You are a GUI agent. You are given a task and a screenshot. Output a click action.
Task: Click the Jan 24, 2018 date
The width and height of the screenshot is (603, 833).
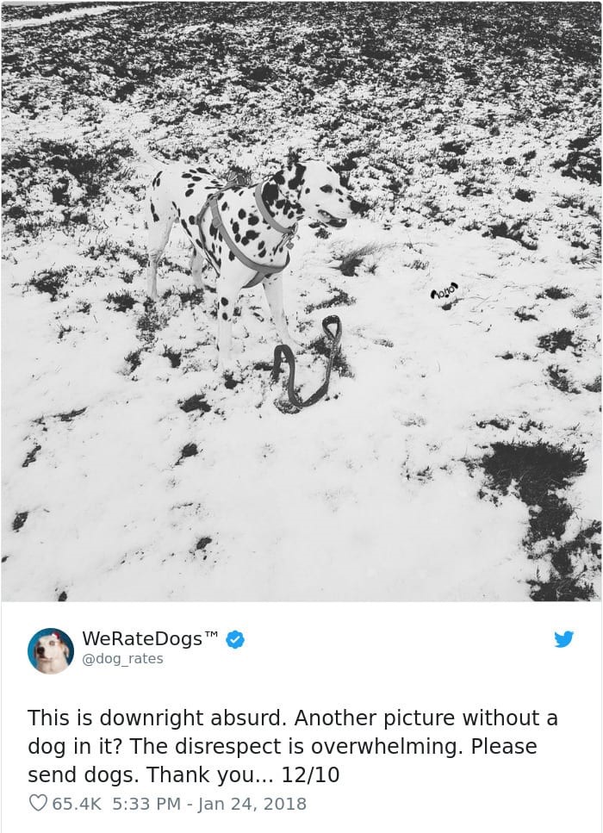coord(252,803)
